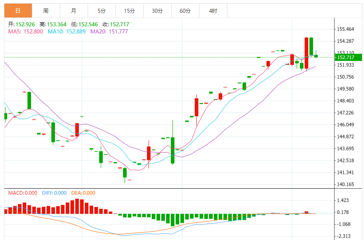
Task: Click the tallest red MACD histogram bar
Action: pos(77,206)
